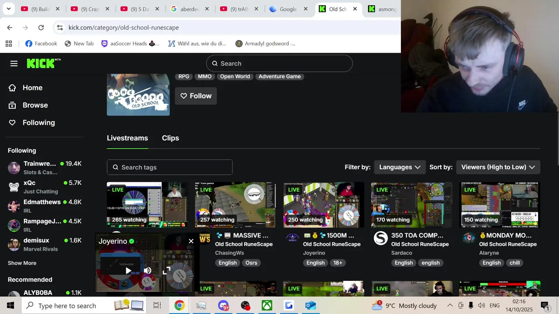The image size is (559, 314).
Task: Open Browse in sidebar
Action: [28, 105]
